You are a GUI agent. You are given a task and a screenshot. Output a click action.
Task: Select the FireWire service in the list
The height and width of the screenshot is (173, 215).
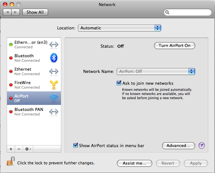tap(34, 85)
